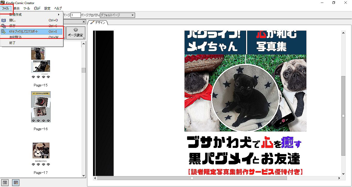Screen dimensions: 352x187
Task: Click design view vertical scroll-down arrow
Action: click(343, 174)
